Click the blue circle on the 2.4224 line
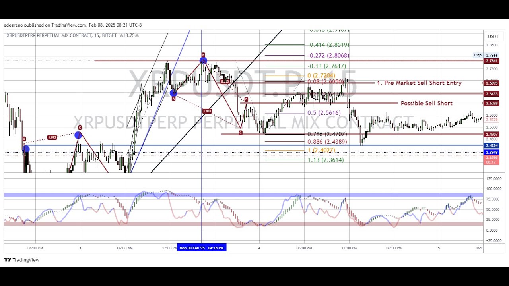 pos(26,149)
